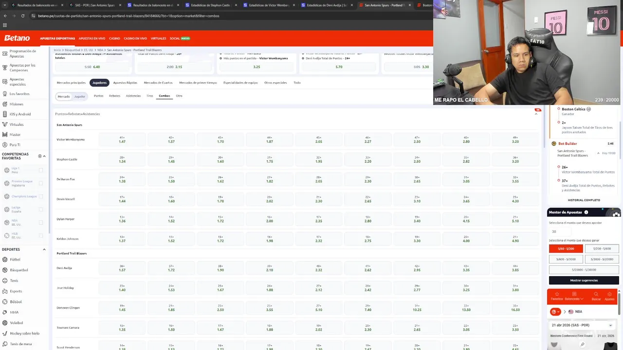This screenshot has width=623, height=350.
Task: Check MLB EE. UU. checkbox
Action: click(x=41, y=236)
